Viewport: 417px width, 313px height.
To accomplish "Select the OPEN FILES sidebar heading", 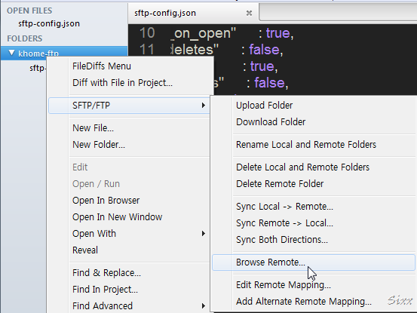I will (29, 11).
